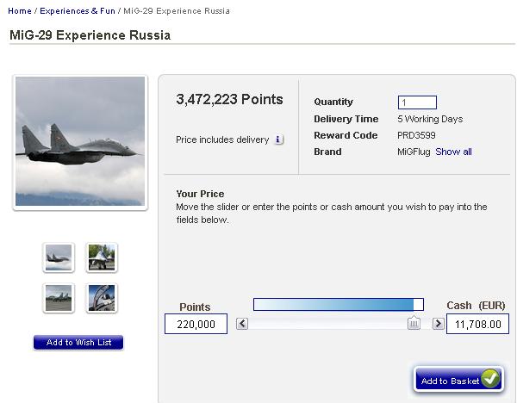Show all MiGFlug brand products

[x=453, y=152]
